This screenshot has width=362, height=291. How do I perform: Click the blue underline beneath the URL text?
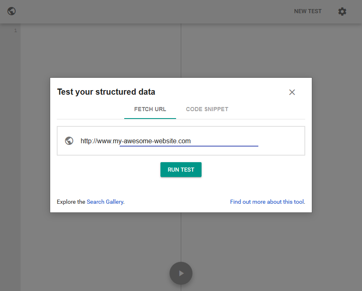[189, 146]
